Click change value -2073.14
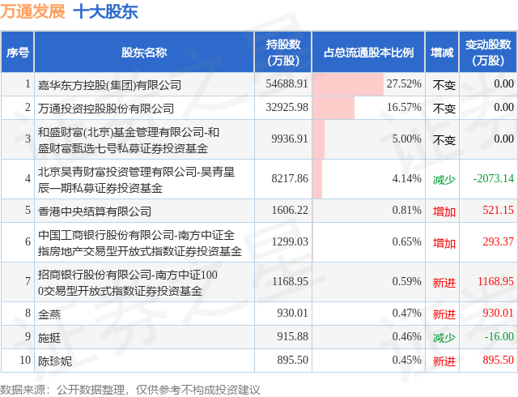This screenshot has width=518, height=397. pyautogui.click(x=494, y=178)
